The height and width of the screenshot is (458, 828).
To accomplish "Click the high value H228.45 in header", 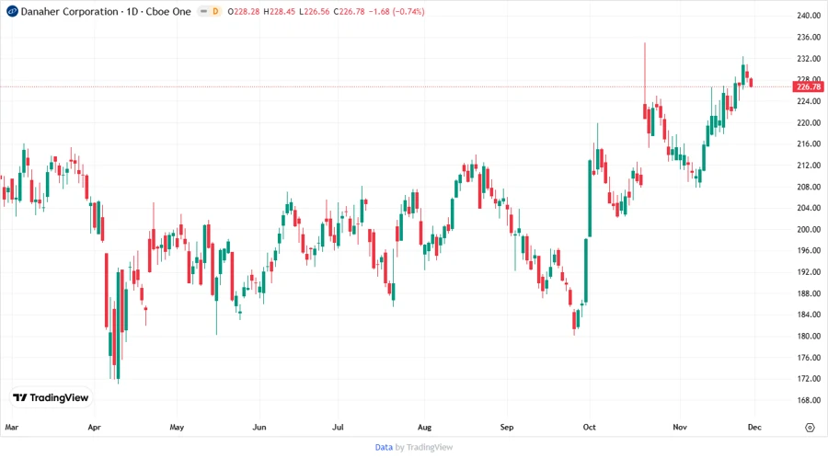I will point(280,12).
